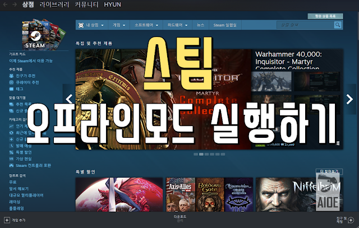This screenshot has width=359, height=228.
Task: Show previous featured game with left chevron
Action: (x=69, y=99)
